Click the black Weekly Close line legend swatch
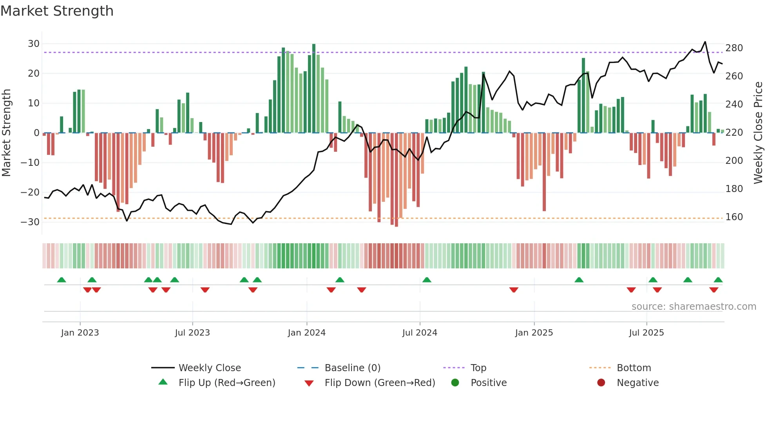768x431 pixels. pyautogui.click(x=163, y=368)
